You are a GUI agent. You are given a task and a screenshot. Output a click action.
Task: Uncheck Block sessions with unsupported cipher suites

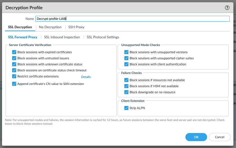(x=126, y=58)
